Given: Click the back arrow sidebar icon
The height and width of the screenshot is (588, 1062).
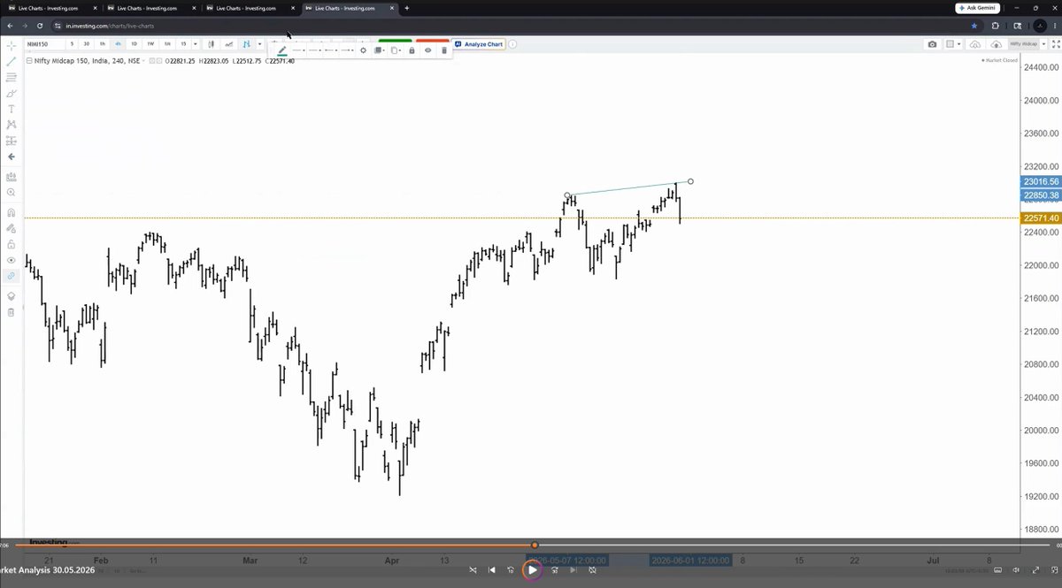Looking at the screenshot, I should 11,157.
